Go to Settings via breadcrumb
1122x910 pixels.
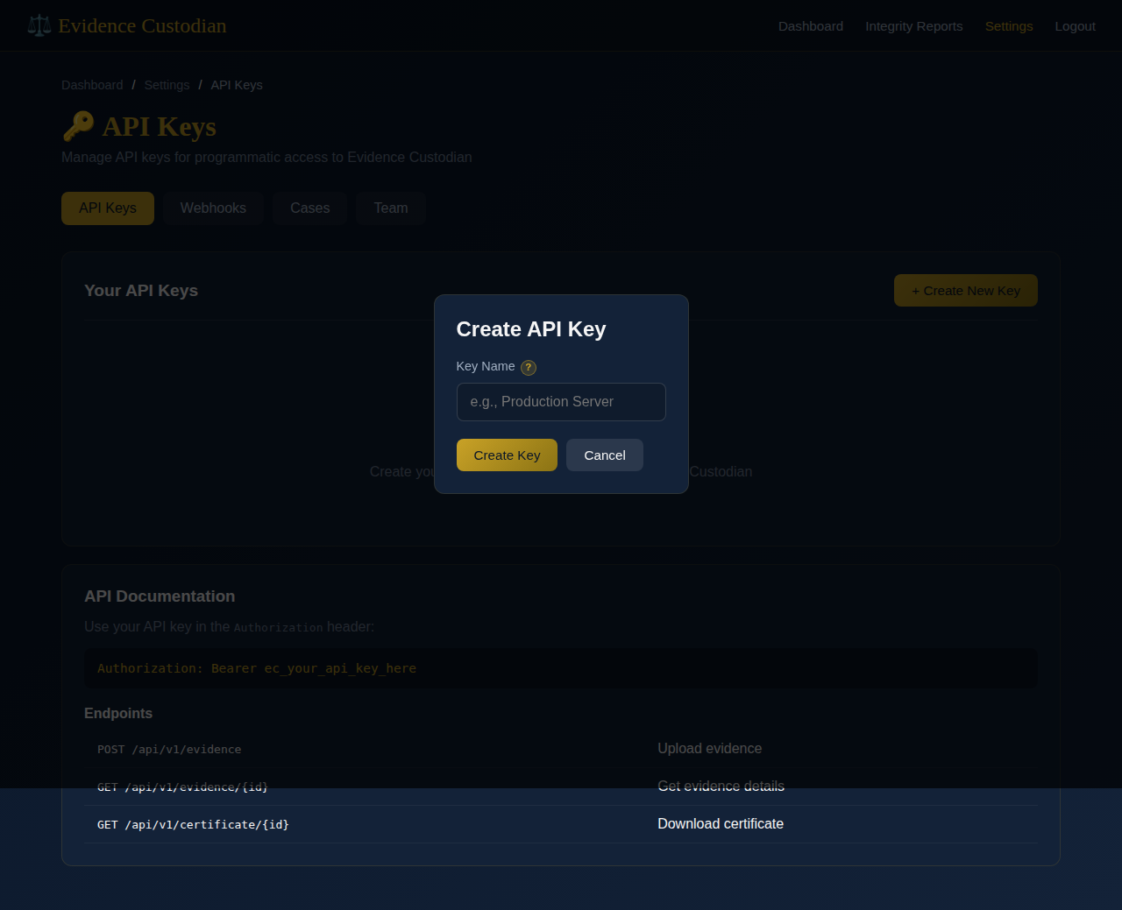(x=167, y=85)
